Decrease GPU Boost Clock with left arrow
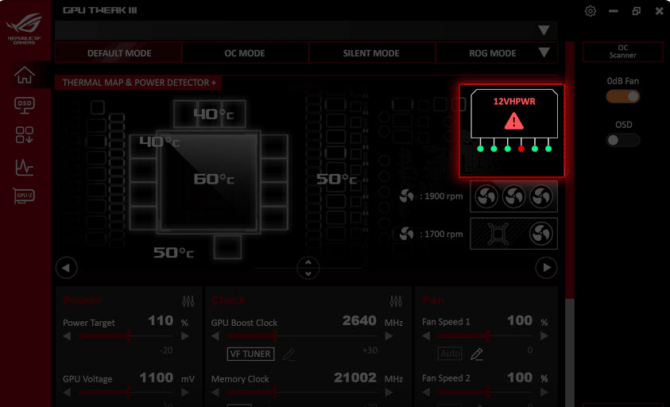Viewport: 670px width, 407px height. (x=215, y=336)
